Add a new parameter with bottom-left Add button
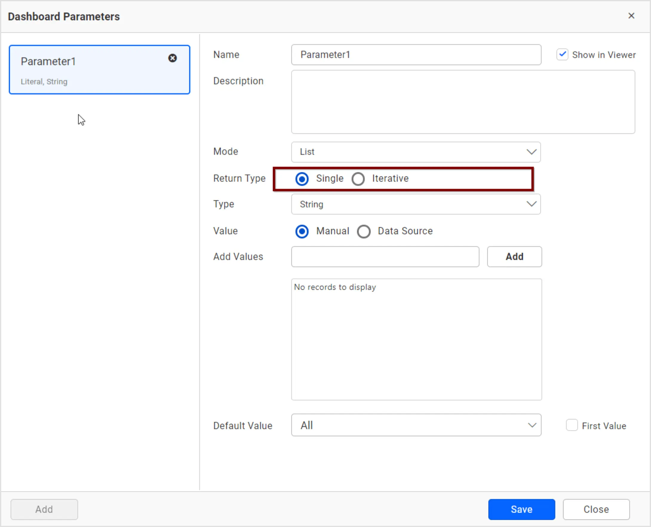The height and width of the screenshot is (527, 651). (x=44, y=509)
